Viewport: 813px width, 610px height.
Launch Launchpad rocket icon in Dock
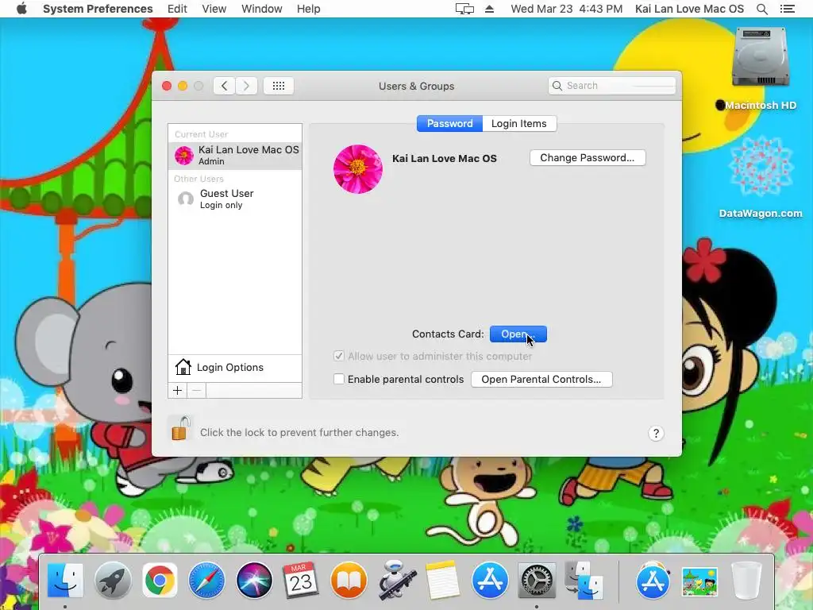(x=113, y=580)
